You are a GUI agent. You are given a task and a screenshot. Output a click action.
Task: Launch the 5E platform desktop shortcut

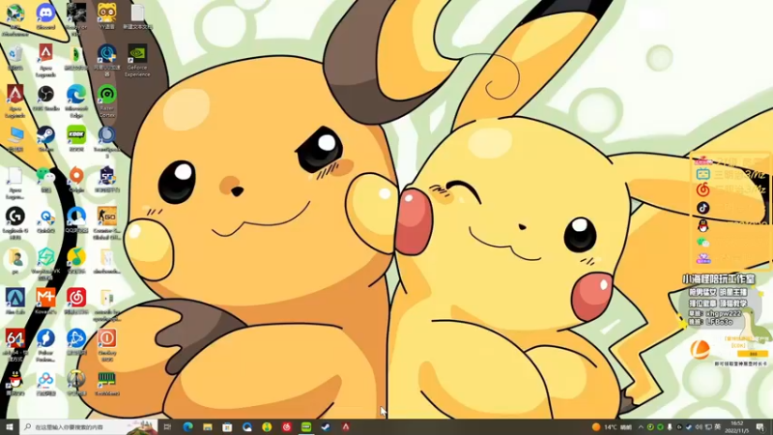click(106, 180)
